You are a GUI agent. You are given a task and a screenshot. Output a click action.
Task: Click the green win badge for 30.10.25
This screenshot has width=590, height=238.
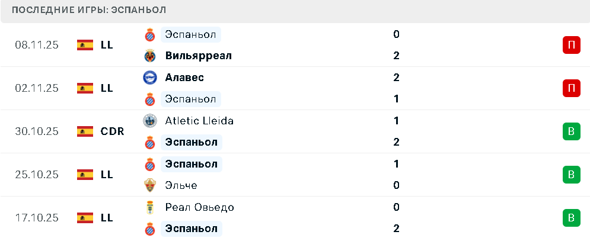click(571, 131)
